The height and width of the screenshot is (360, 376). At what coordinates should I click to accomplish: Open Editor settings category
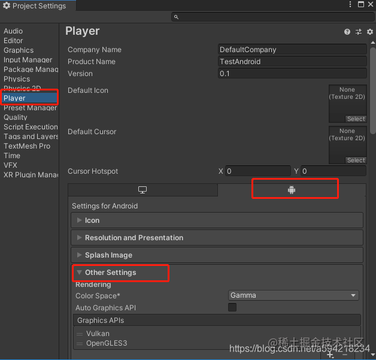tap(29, 41)
